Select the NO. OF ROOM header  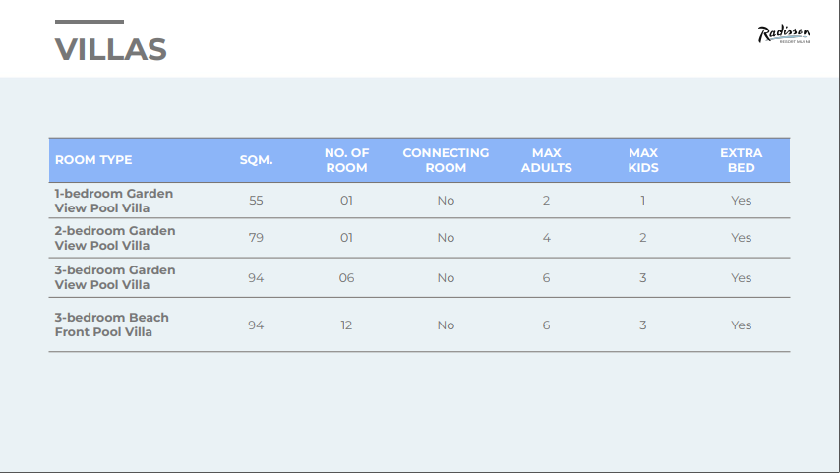[x=346, y=160]
